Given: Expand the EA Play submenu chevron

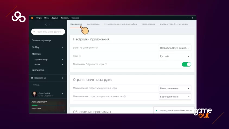Looking at the screenshot, I should click(62, 47).
